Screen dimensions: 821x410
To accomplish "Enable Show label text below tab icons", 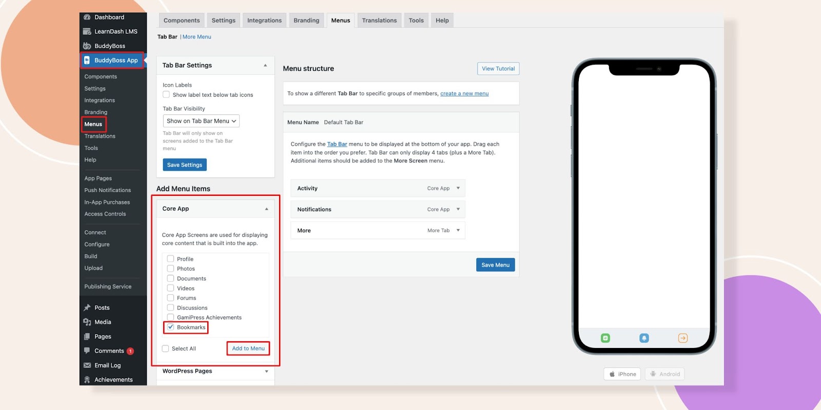I will tap(166, 94).
